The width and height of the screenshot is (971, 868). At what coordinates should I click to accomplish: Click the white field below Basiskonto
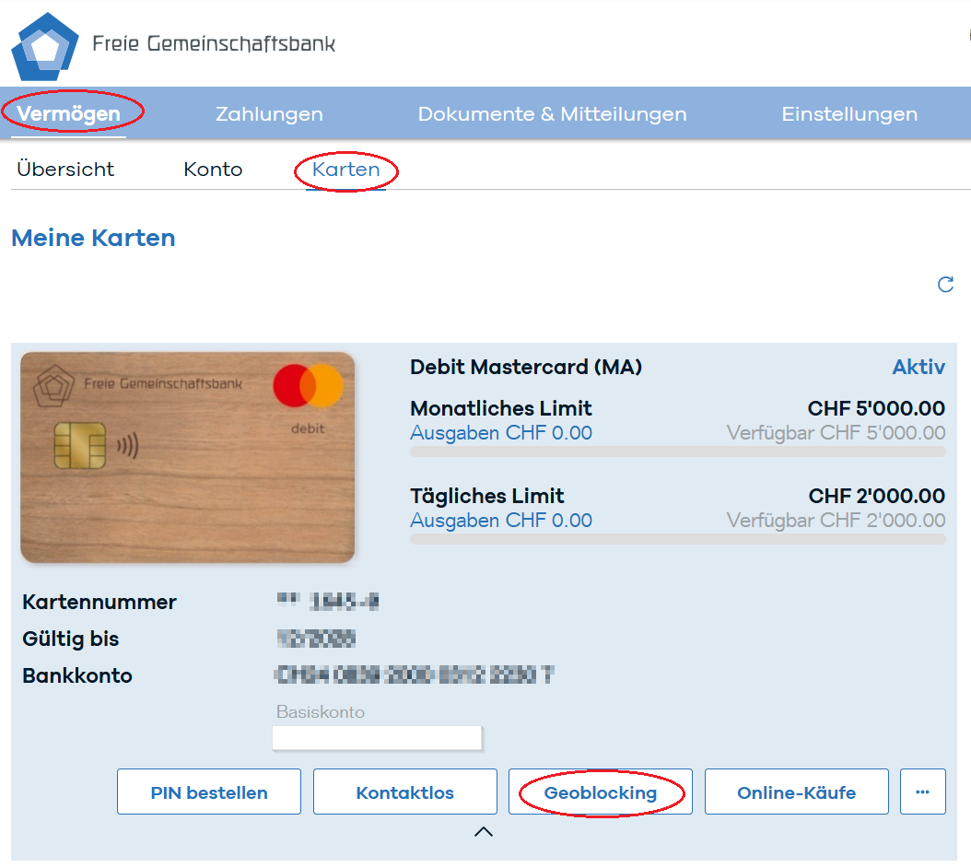pyautogui.click(x=377, y=738)
